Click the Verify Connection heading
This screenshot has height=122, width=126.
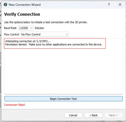coord(22,14)
